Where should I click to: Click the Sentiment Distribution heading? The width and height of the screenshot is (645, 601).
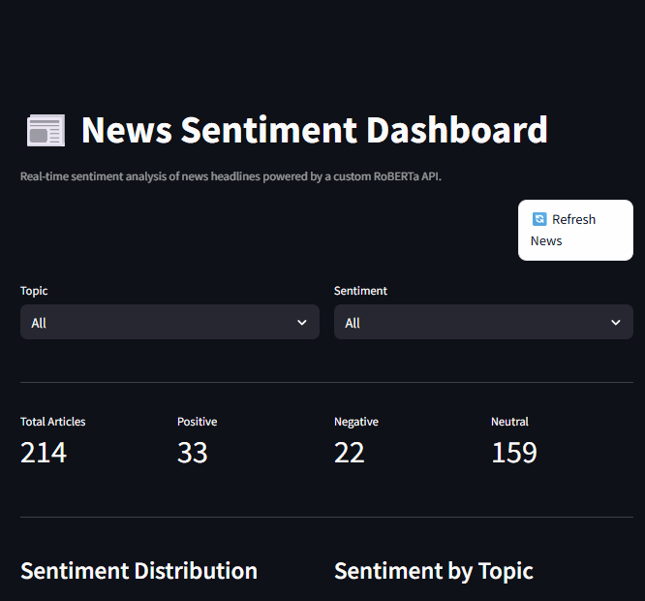(139, 571)
